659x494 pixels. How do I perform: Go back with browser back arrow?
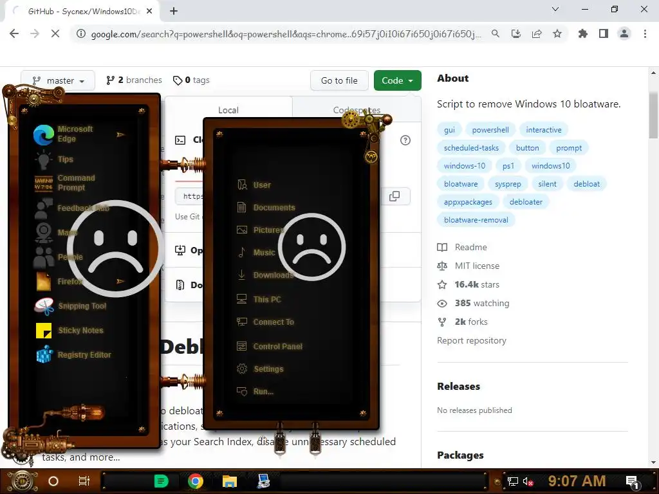14,33
